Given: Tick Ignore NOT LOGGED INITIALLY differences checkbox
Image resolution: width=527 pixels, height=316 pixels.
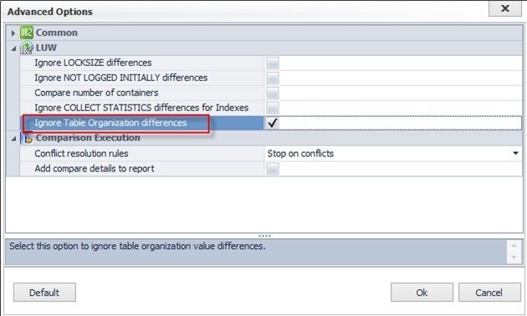Looking at the screenshot, I should [x=273, y=78].
